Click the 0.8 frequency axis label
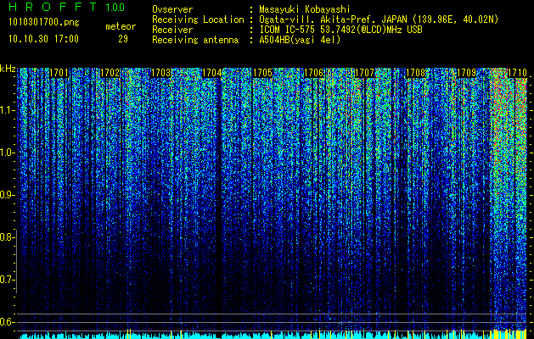The height and width of the screenshot is (339, 534). 7,237
